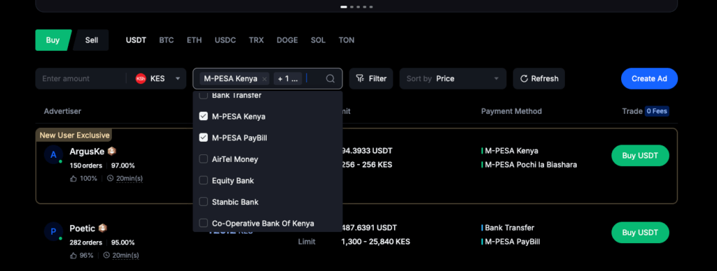Image resolution: width=717 pixels, height=271 pixels.
Task: Buy USDT from Poetic
Action: (640, 233)
